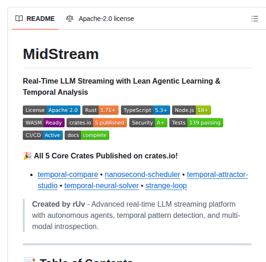Click the 'Real-Time LLM Streaming' subtitle

(121, 86)
